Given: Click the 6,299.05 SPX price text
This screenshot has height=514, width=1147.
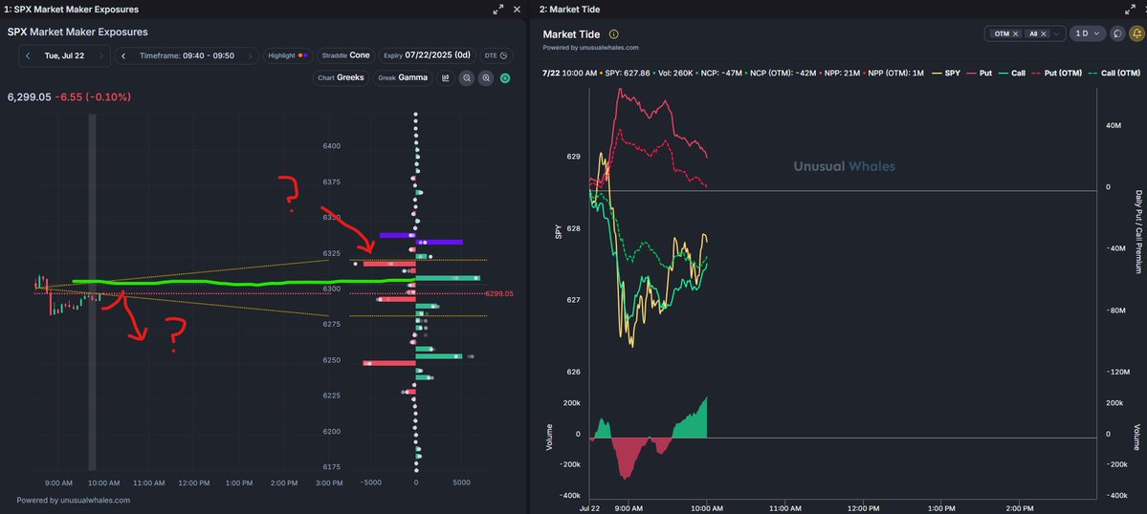Looking at the screenshot, I should coord(30,97).
